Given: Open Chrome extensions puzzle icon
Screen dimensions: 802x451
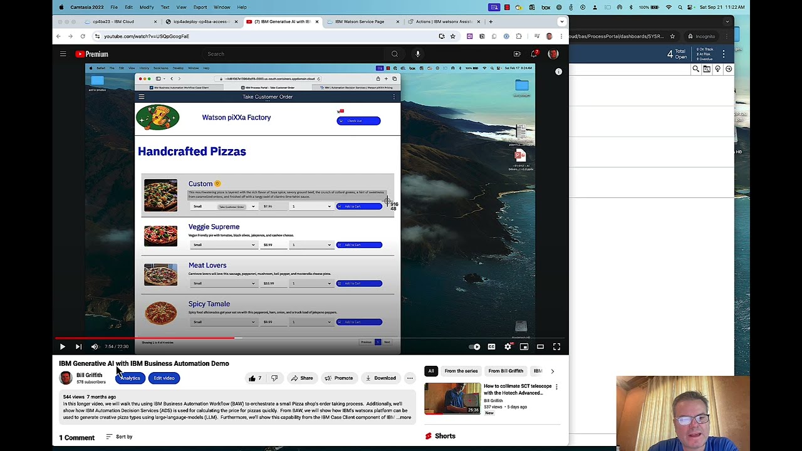Looking at the screenshot, I should click(519, 36).
